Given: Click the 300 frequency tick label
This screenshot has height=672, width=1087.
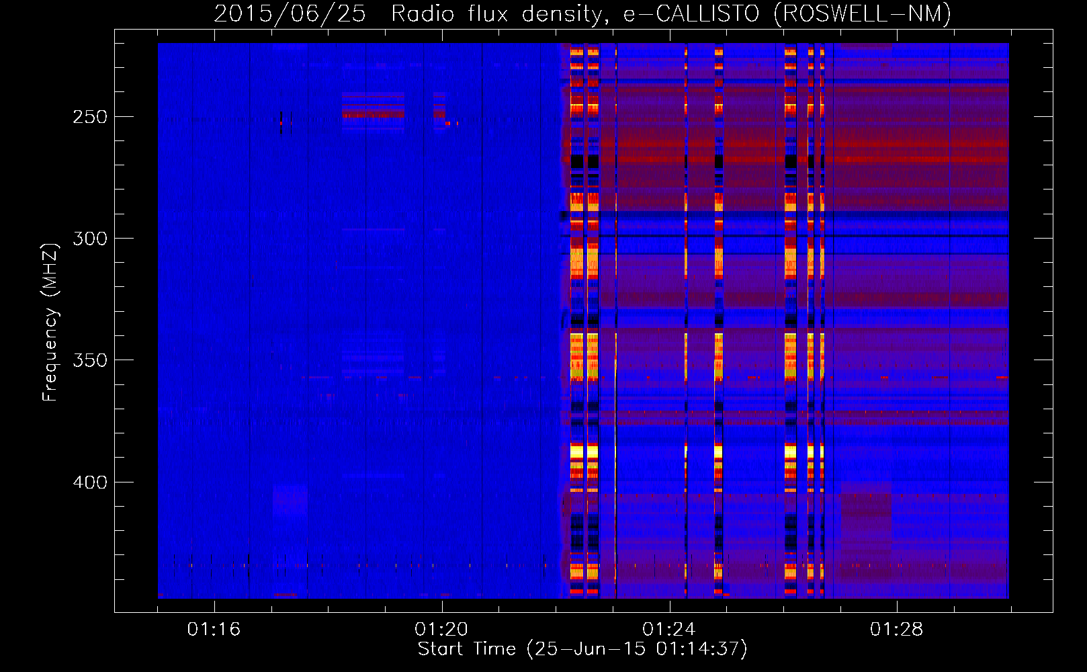Looking at the screenshot, I should point(90,239).
